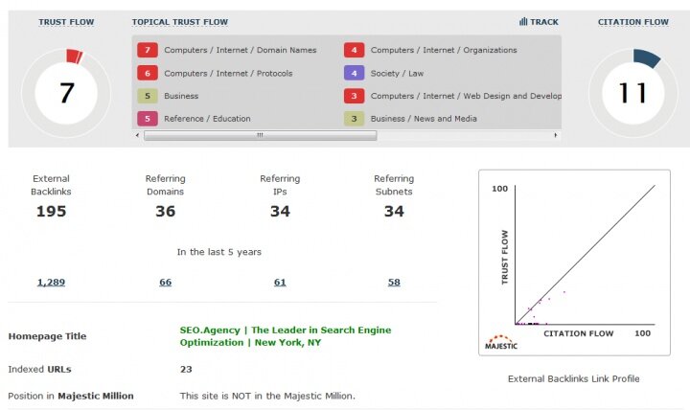Click red badge 7 beside Domain Names
690x410 pixels.
pos(148,50)
